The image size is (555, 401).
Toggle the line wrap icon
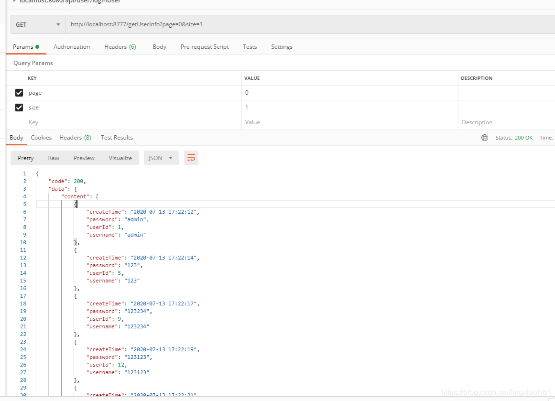[191, 158]
